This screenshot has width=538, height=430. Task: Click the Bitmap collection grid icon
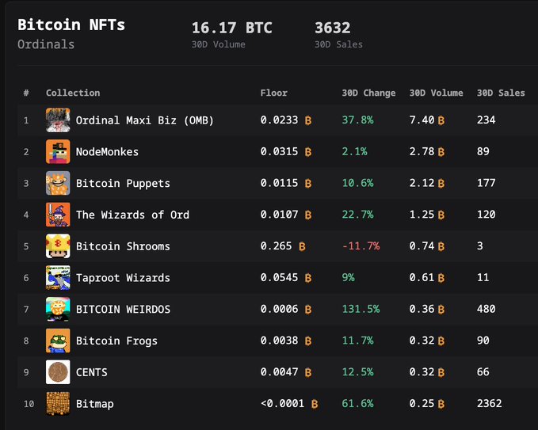(58, 404)
